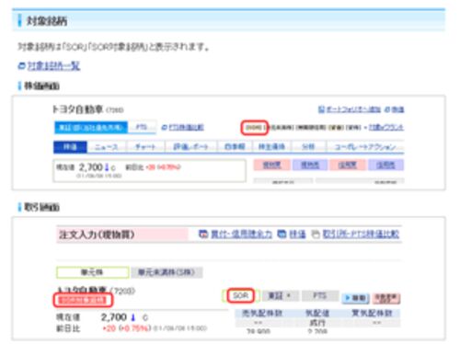Open the 東証 market dropdown
The height and width of the screenshot is (344, 460).
pos(280,296)
